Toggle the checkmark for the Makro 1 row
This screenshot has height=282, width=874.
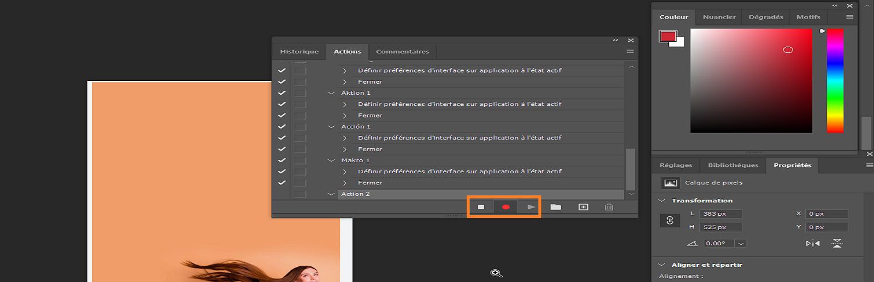click(282, 160)
